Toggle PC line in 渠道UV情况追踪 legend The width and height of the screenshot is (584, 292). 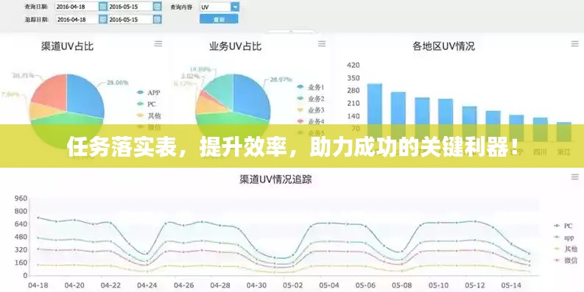pos(563,226)
